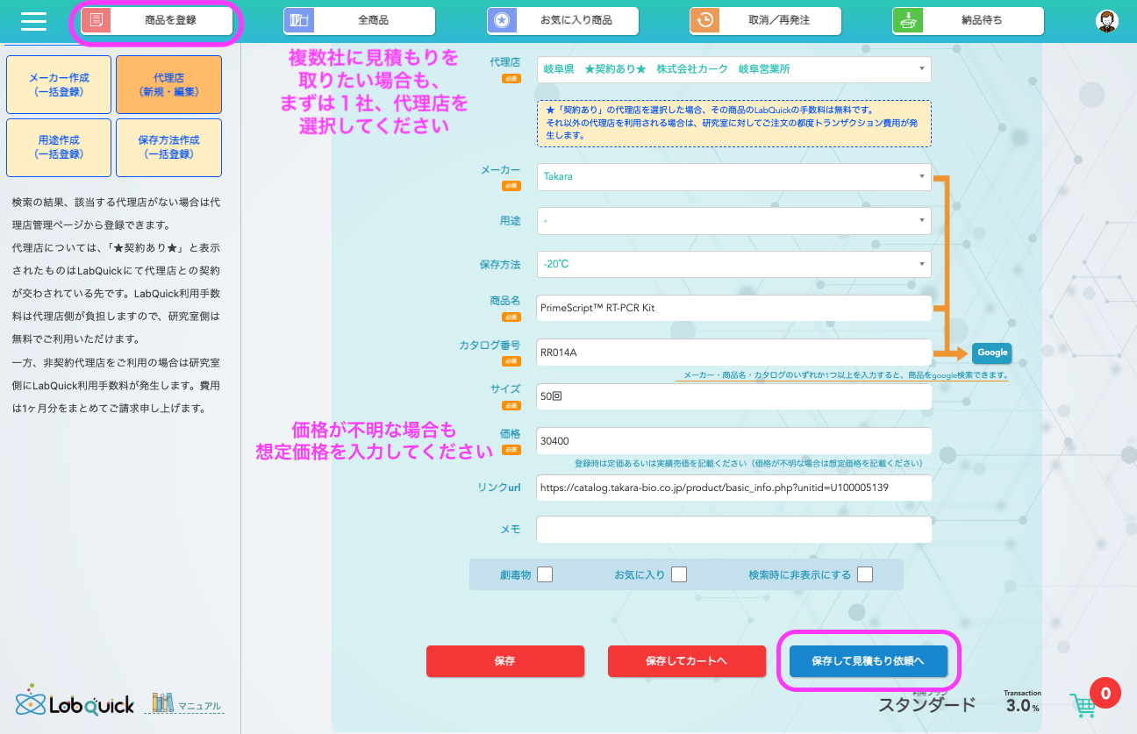Click the favorites star icon
The height and width of the screenshot is (734, 1137).
click(502, 20)
